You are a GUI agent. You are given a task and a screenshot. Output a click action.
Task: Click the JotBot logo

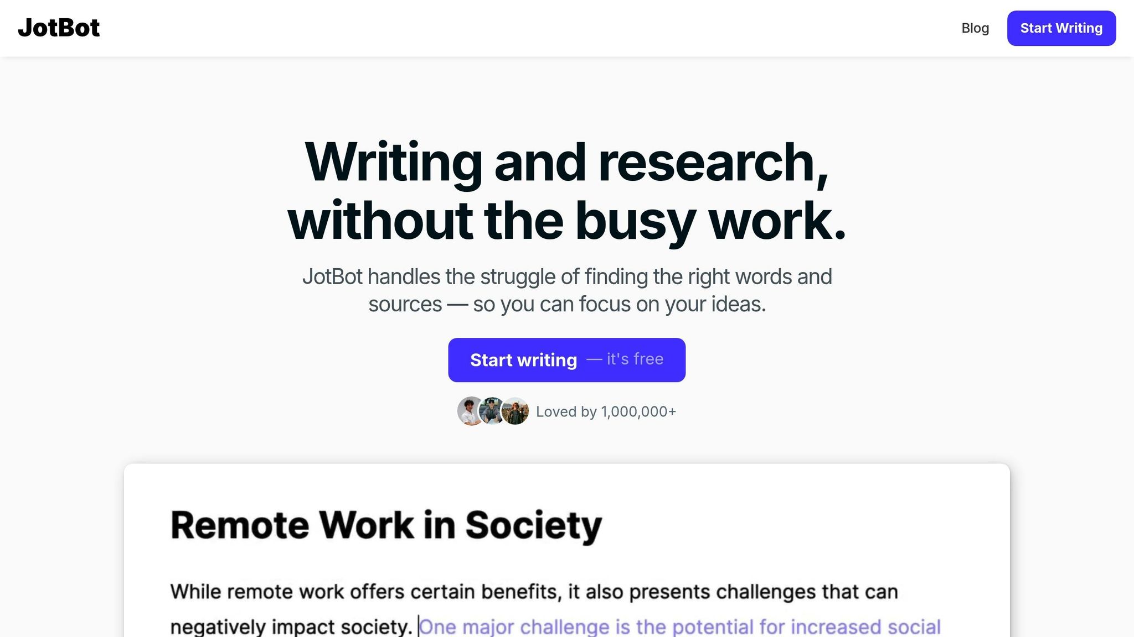(x=59, y=28)
